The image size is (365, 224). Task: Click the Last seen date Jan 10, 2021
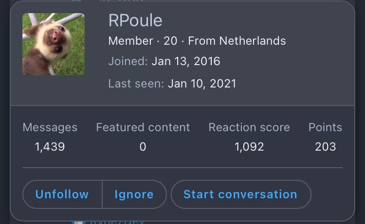[x=202, y=84]
